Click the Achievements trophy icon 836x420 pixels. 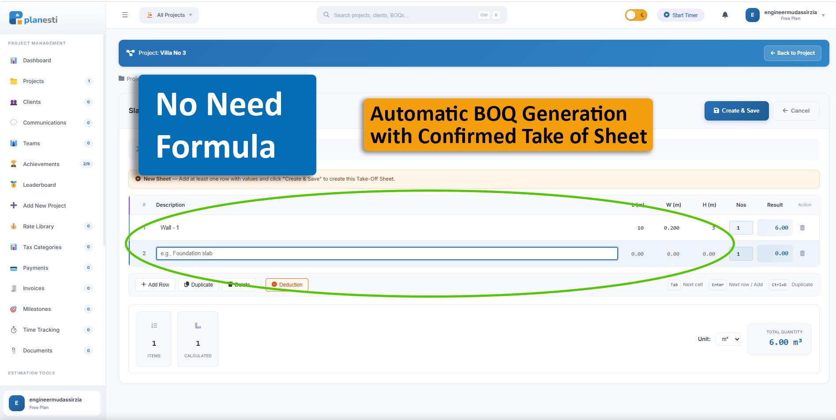14,164
